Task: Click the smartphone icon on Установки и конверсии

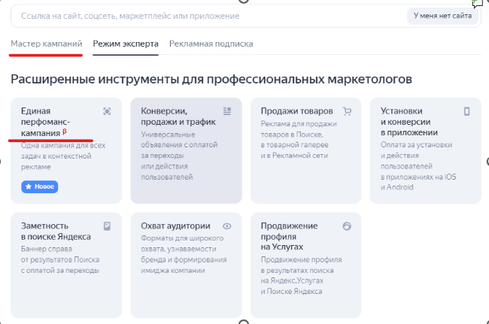Action: pyautogui.click(x=467, y=111)
